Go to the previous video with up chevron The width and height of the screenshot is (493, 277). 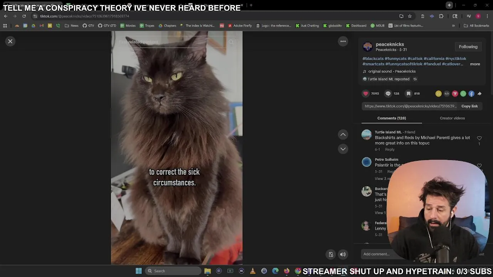point(343,134)
